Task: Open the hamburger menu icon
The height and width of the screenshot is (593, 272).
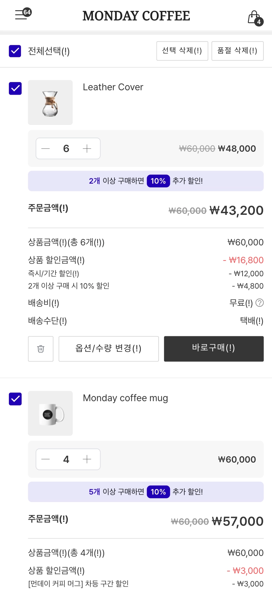Action: [21, 15]
